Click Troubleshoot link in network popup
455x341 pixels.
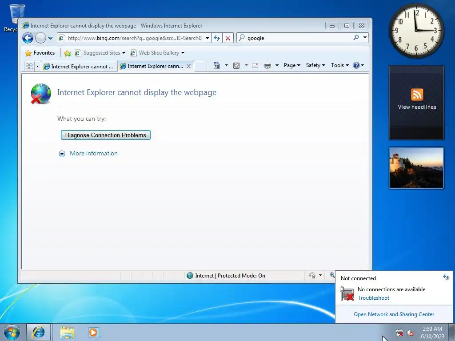373,298
